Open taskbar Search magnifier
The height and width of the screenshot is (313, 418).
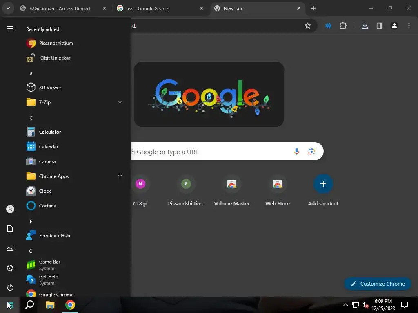pos(29,305)
